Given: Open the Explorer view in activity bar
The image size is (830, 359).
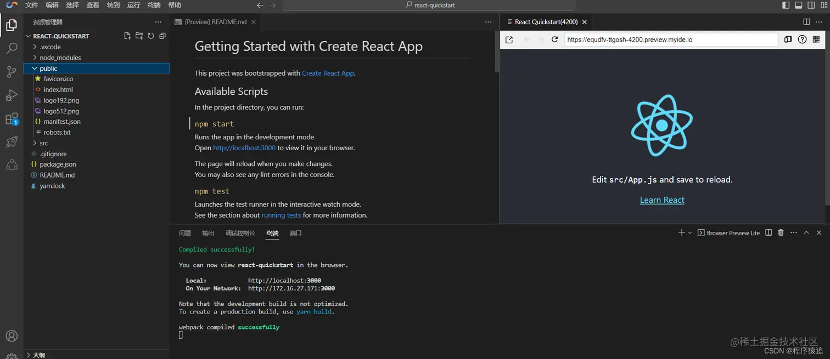Looking at the screenshot, I should click(12, 25).
